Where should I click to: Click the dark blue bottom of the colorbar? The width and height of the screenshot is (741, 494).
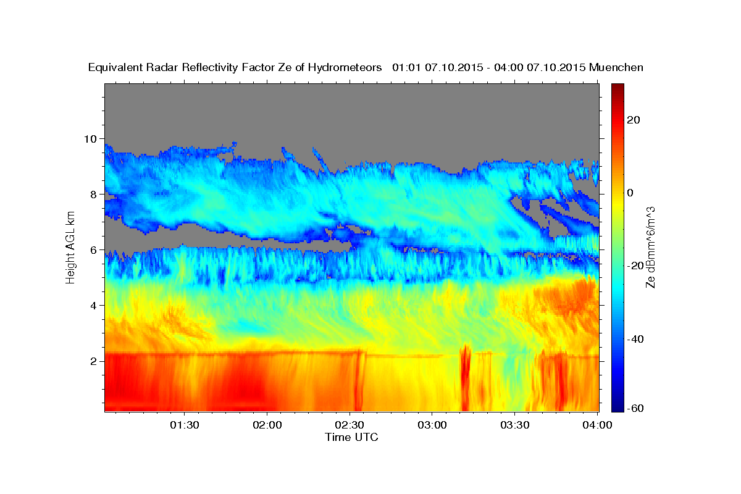click(617, 406)
